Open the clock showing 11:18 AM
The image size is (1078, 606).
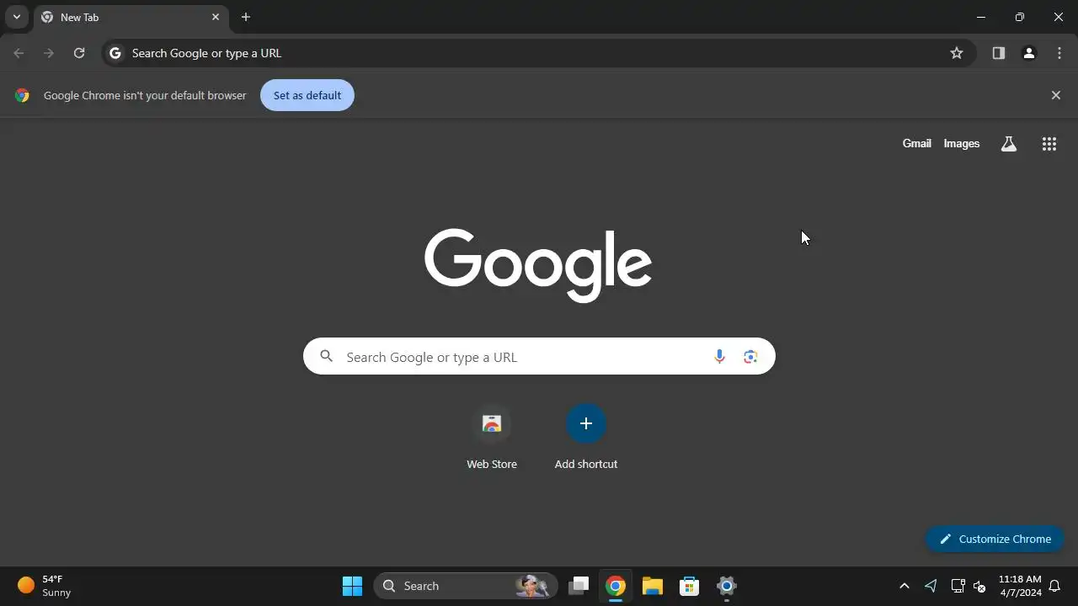[1020, 586]
